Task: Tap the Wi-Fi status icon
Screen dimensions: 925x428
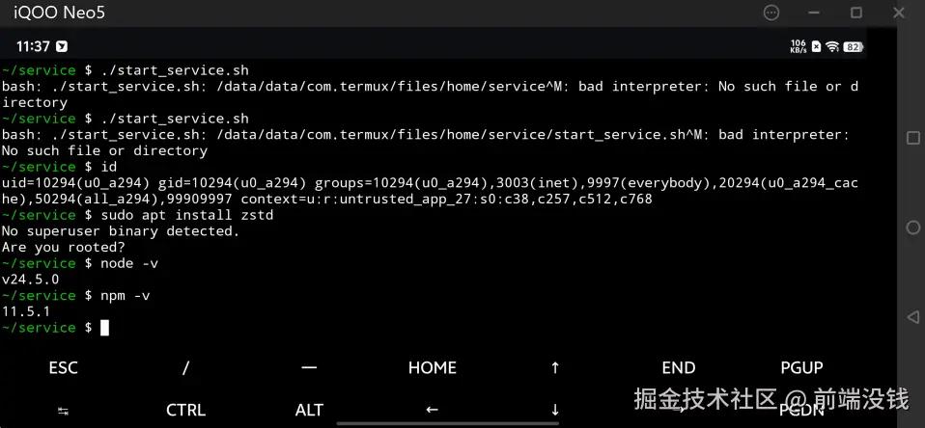Action: click(x=832, y=46)
